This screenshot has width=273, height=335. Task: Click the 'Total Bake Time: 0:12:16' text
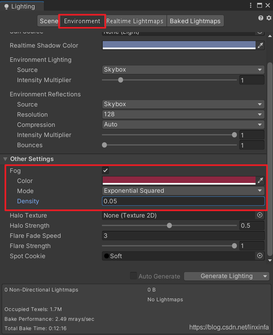[x=35, y=328]
